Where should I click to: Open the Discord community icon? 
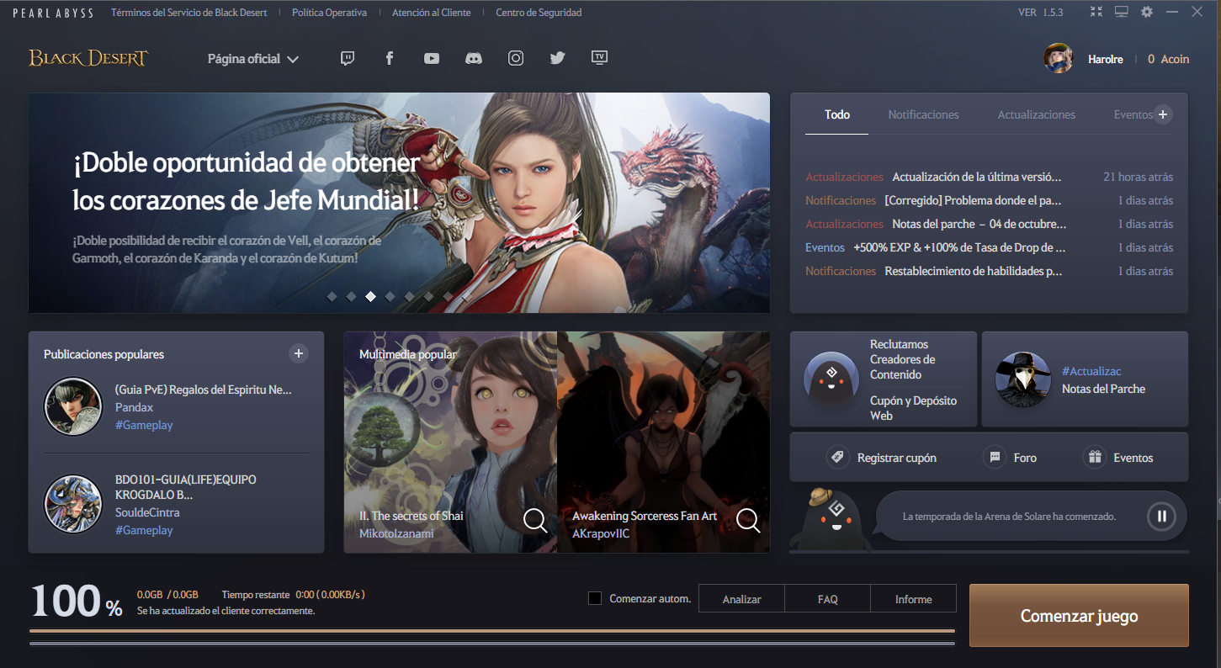pyautogui.click(x=473, y=57)
